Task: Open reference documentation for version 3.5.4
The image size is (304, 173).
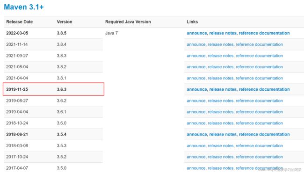Action: click(264, 134)
